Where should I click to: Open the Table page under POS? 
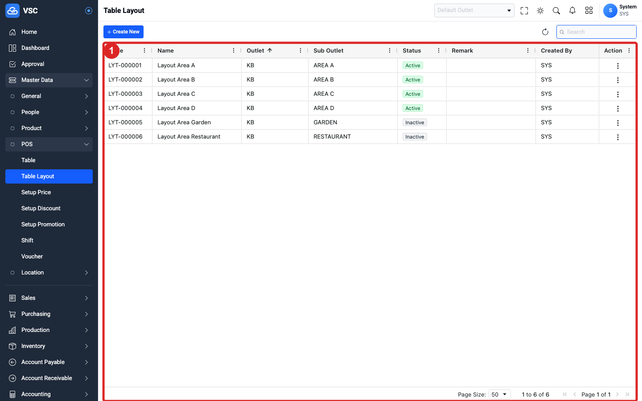click(49, 160)
